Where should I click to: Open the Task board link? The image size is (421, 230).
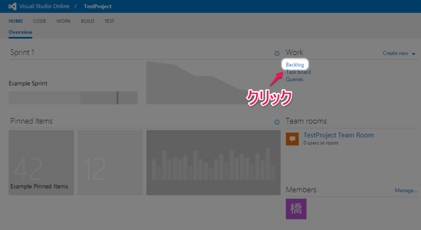point(298,72)
